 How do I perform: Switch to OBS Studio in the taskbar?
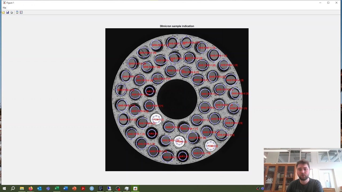[118, 189]
